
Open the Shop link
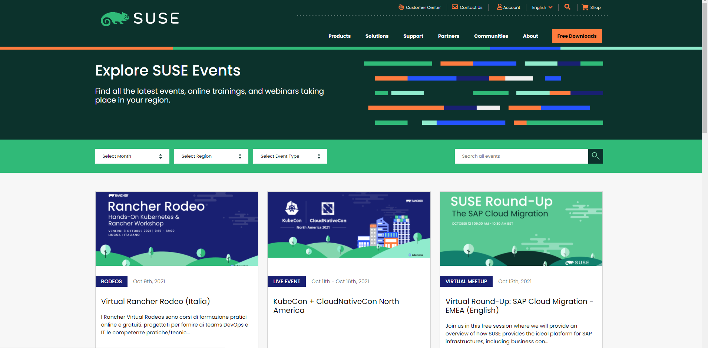coord(595,7)
